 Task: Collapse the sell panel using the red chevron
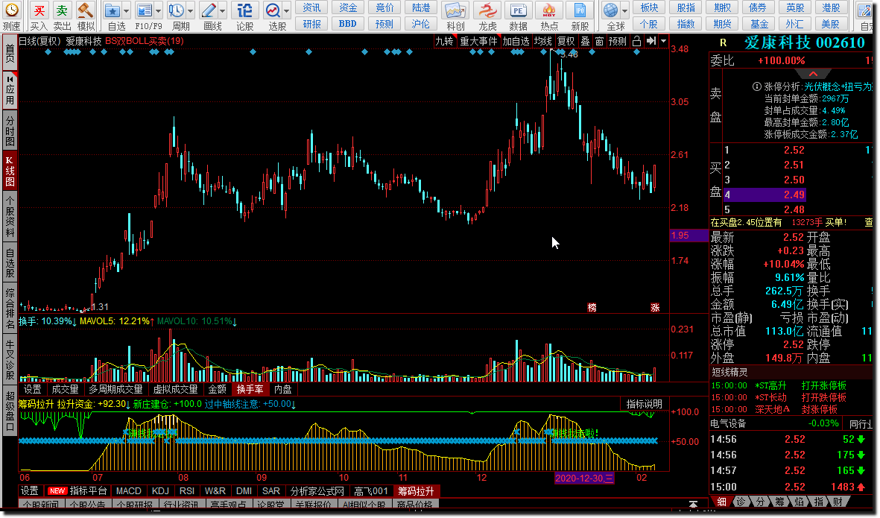[x=813, y=74]
